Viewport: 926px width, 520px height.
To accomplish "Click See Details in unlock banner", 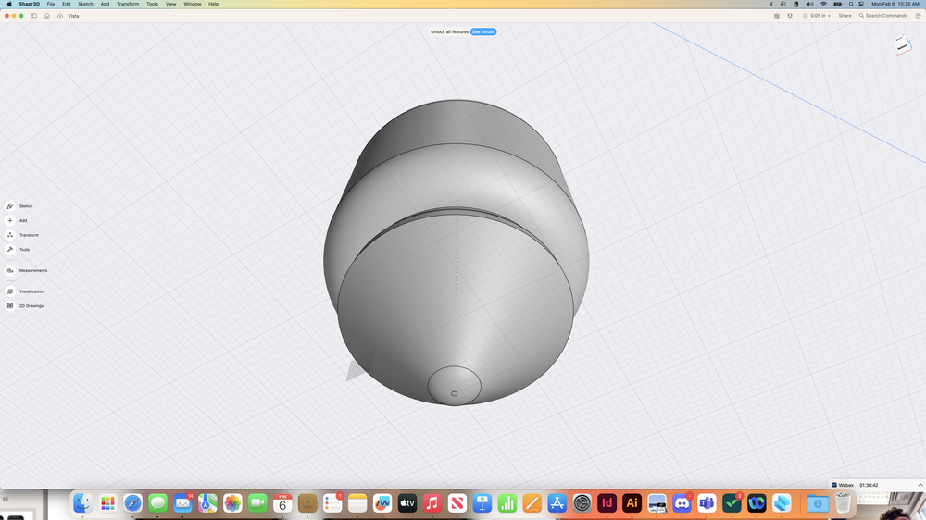I will pos(483,31).
